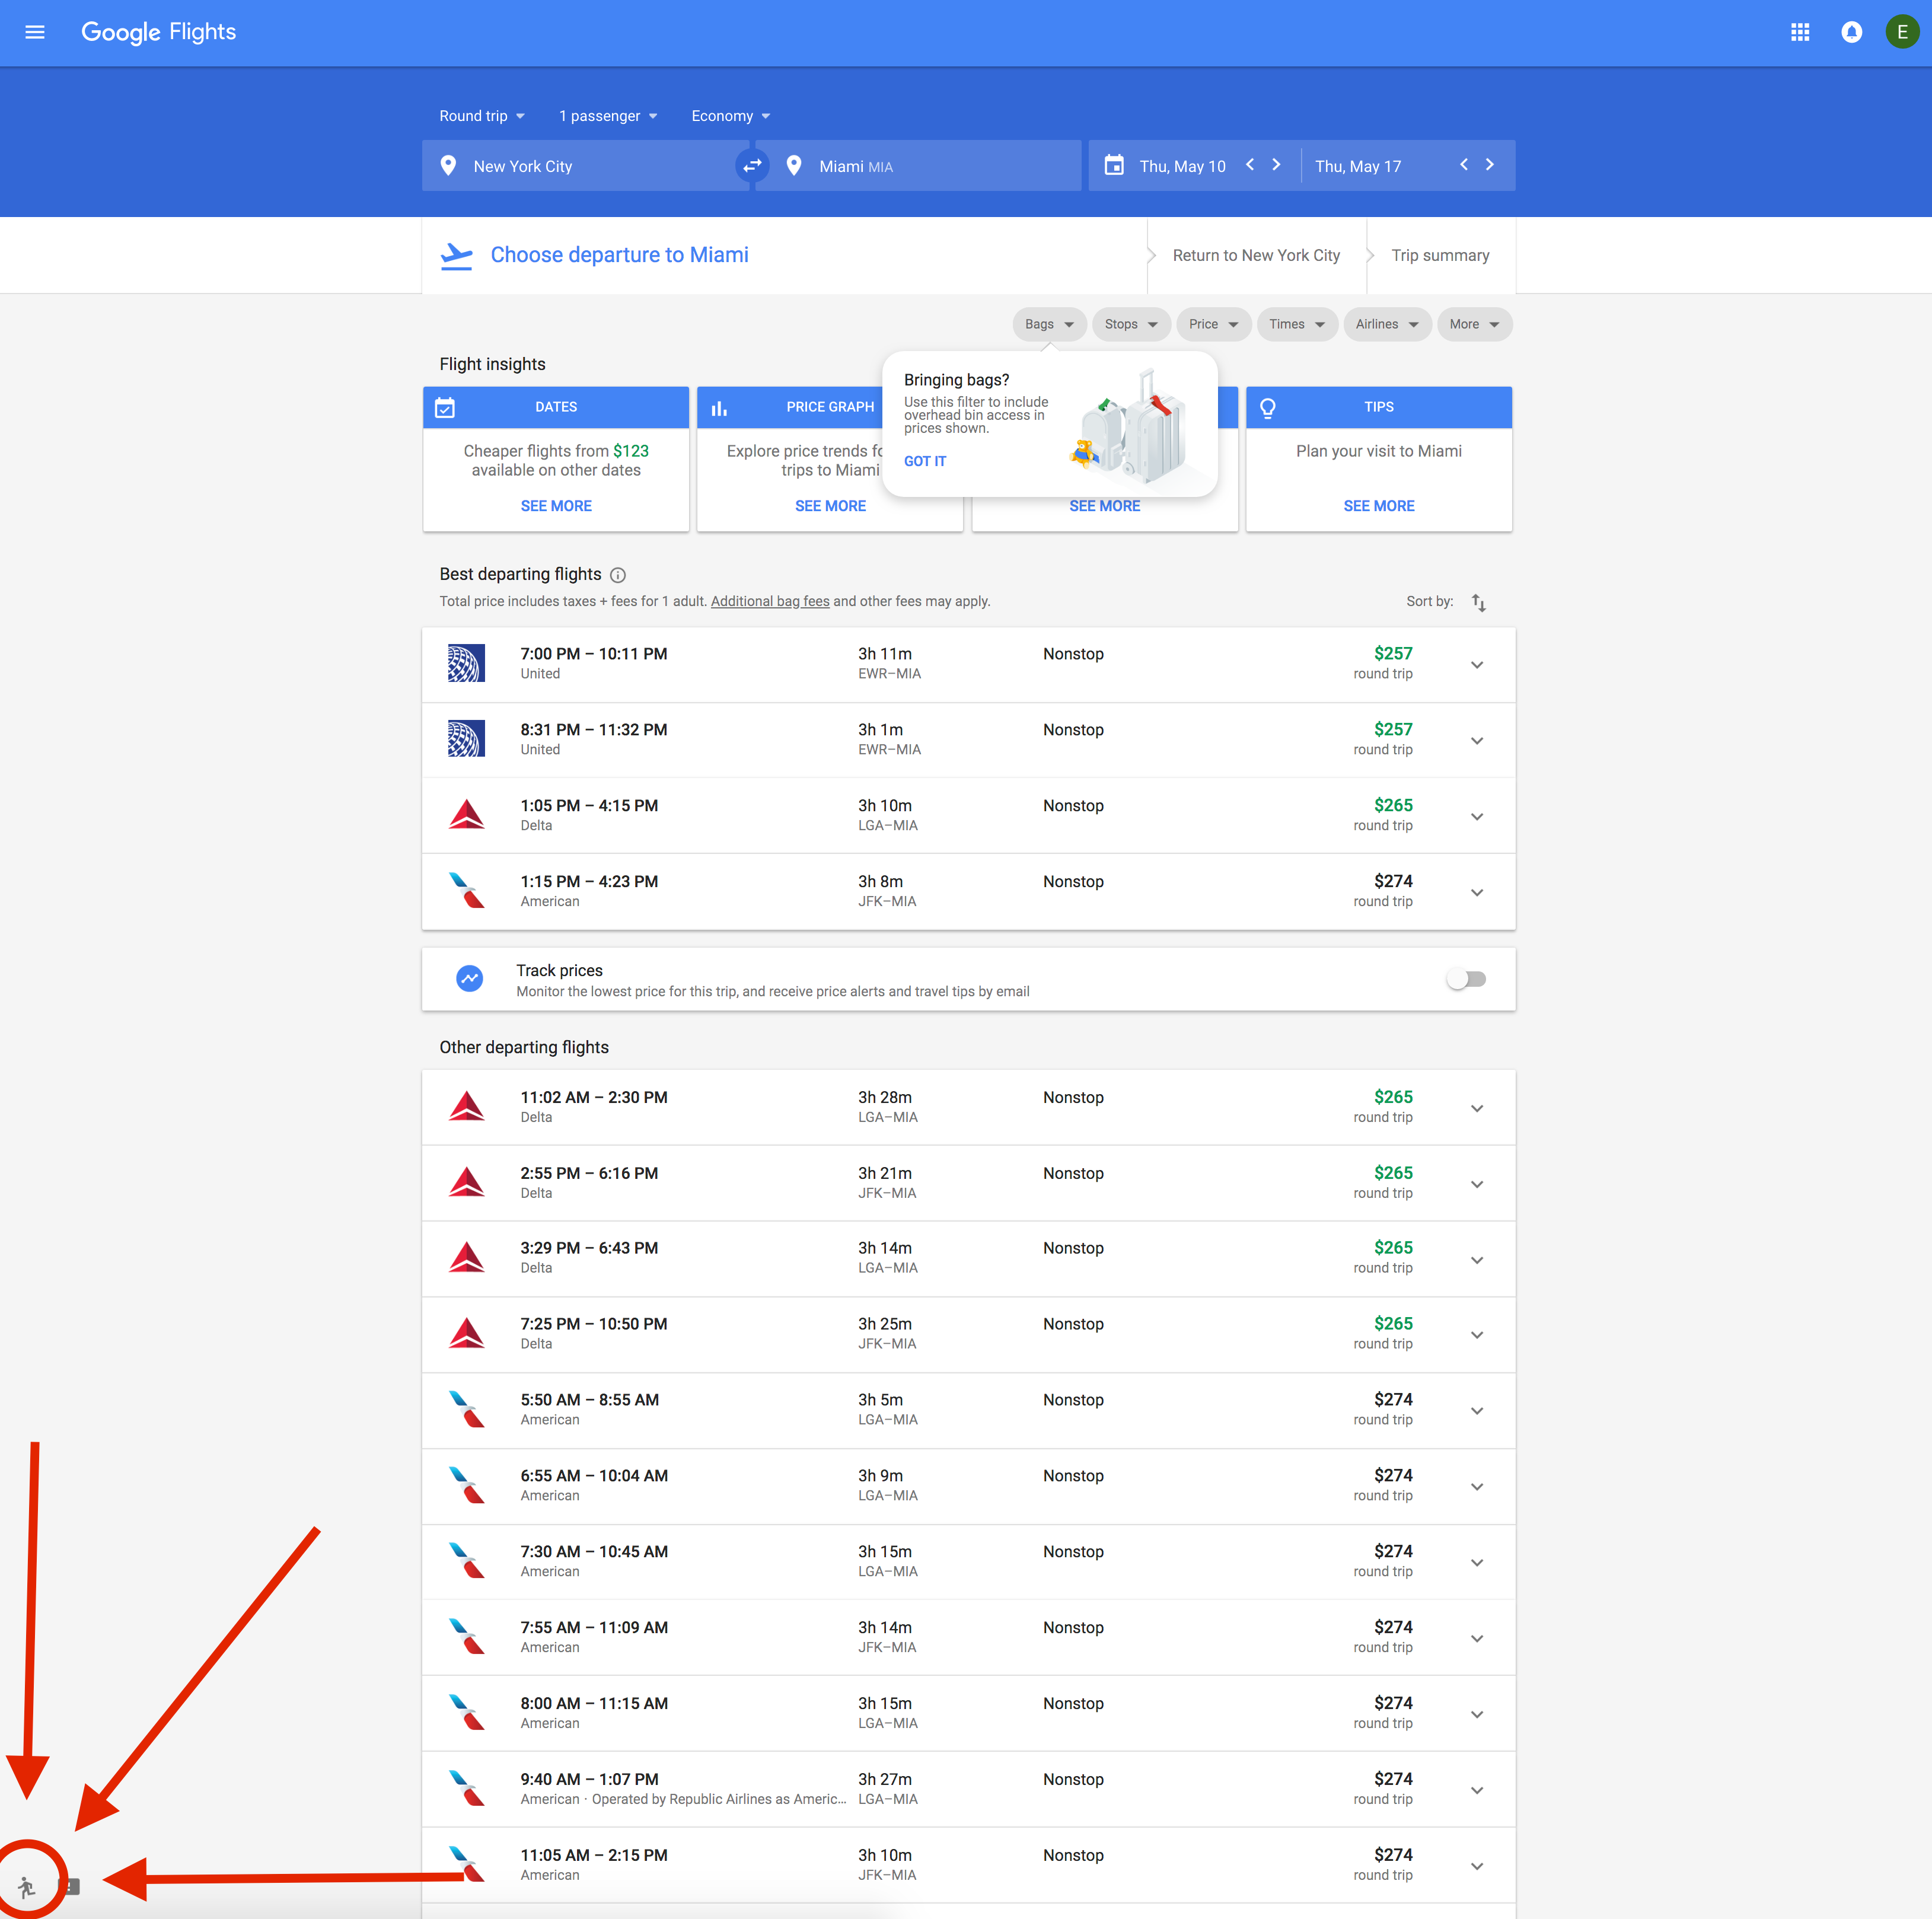Image resolution: width=1932 pixels, height=1919 pixels.
Task: Open the Stops filter dropdown
Action: tap(1130, 324)
